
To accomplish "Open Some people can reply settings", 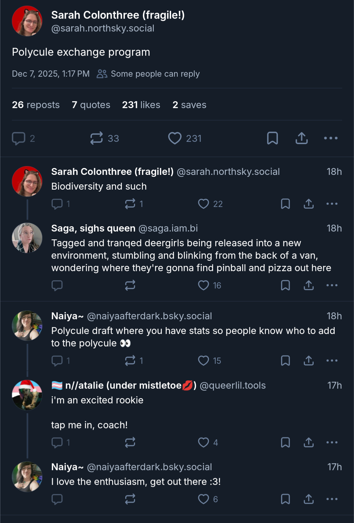I will (x=148, y=74).
